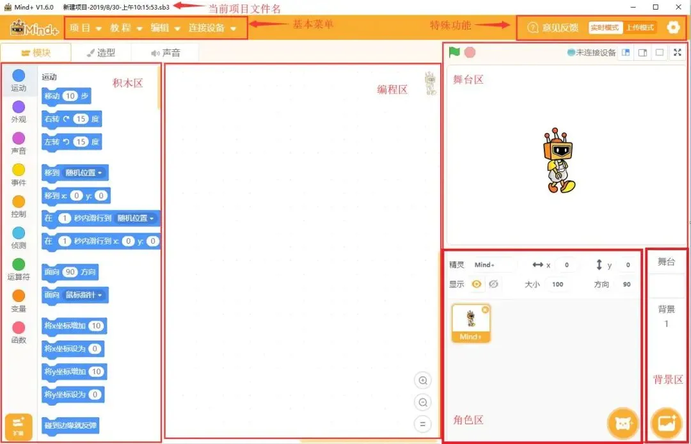Stop the program with red circle
The image size is (691, 444).
(470, 52)
